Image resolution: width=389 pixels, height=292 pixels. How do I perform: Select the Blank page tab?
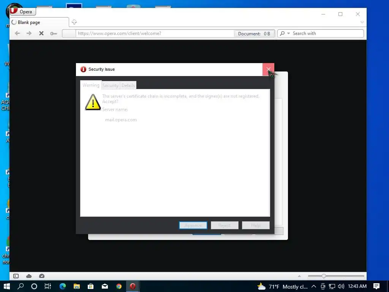click(39, 22)
